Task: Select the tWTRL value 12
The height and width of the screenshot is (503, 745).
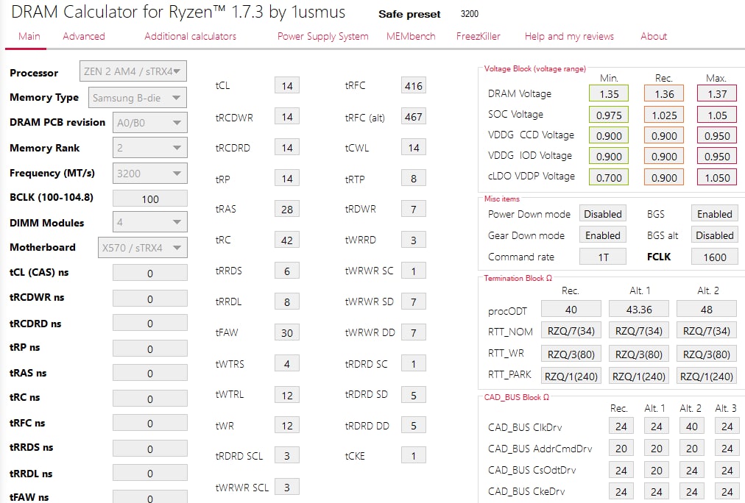Action: coord(287,395)
